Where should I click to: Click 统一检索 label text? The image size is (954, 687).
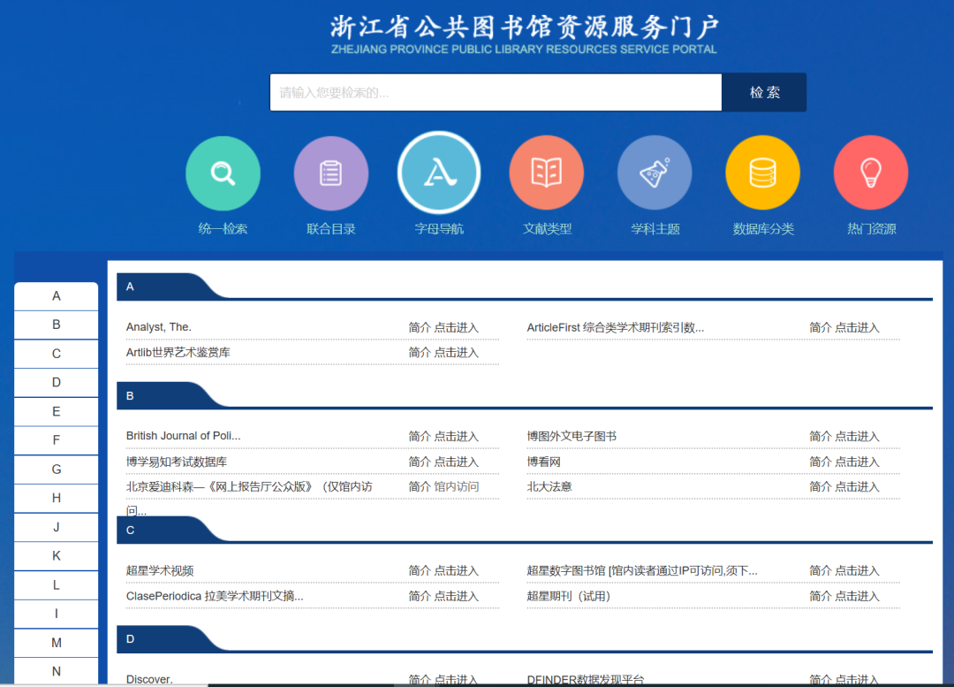223,229
